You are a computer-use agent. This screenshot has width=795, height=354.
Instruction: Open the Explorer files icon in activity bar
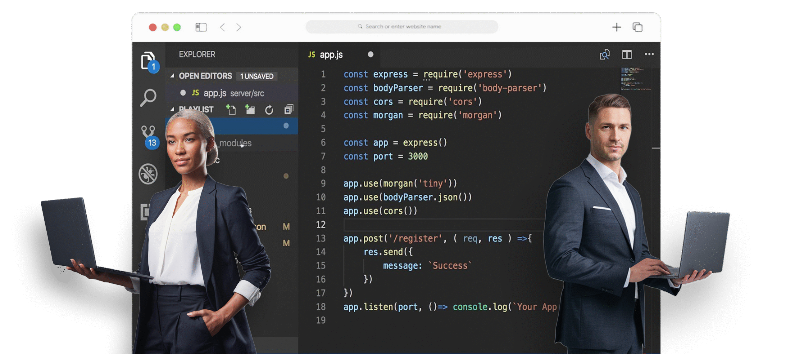pos(148,60)
